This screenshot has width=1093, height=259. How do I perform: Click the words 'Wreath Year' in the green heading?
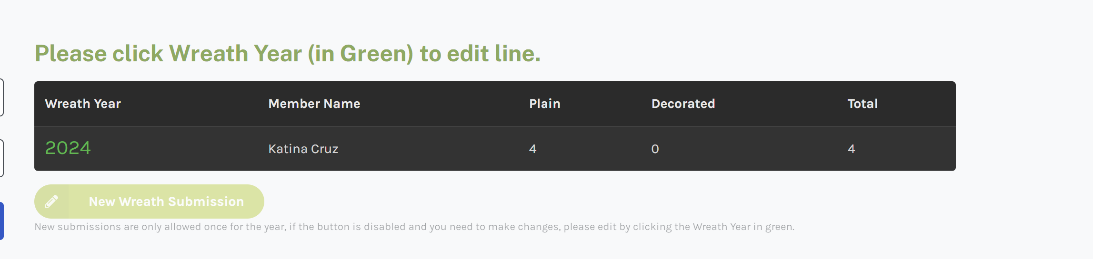click(235, 53)
